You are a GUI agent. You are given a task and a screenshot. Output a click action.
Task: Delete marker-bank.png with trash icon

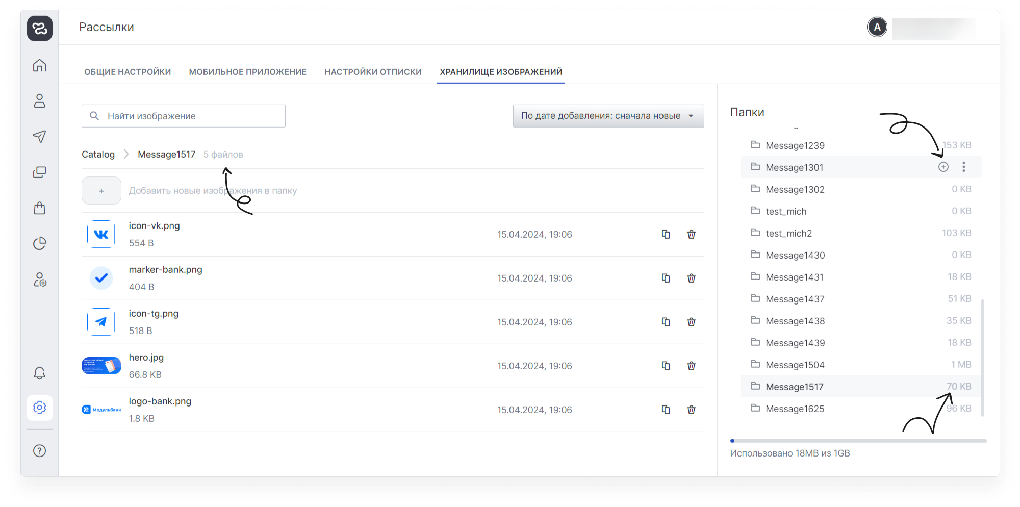tap(691, 278)
